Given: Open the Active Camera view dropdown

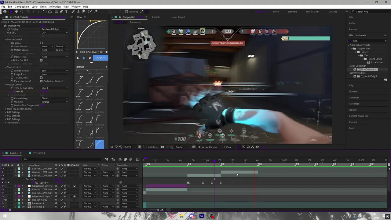Looking at the screenshot, I should pyautogui.click(x=211, y=147).
